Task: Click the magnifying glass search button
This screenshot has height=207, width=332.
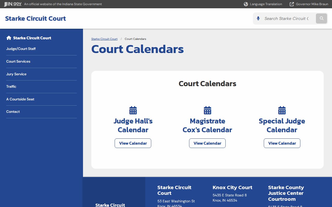Action: (322, 18)
